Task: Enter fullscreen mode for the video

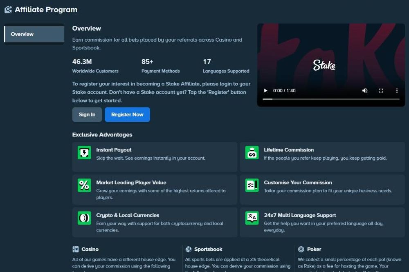Action: click(381, 91)
